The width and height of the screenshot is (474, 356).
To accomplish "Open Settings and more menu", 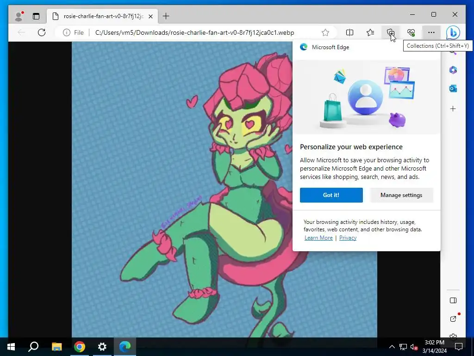I will click(431, 32).
